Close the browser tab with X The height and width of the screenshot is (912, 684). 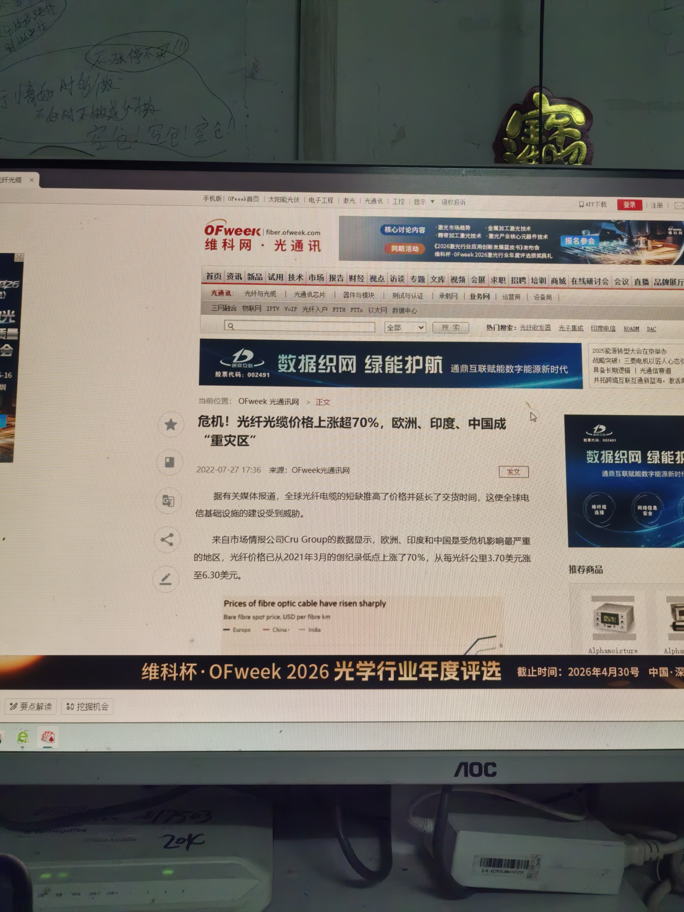click(32, 180)
